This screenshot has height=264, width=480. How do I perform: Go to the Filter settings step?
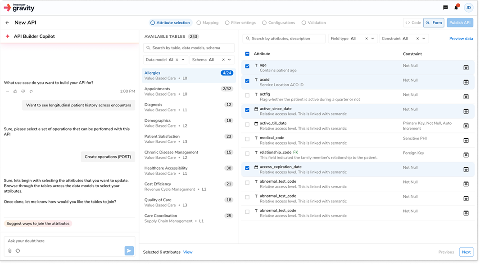pos(240,22)
